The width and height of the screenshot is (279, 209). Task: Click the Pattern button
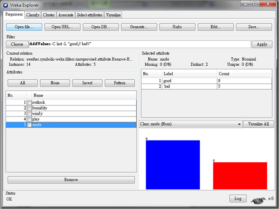click(x=120, y=83)
